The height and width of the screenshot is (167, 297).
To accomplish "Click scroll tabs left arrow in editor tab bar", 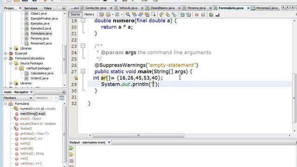I will coord(283,7).
